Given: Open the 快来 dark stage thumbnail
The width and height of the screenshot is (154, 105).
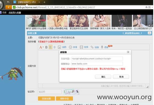Looking at the screenshot, I should pos(122,21).
